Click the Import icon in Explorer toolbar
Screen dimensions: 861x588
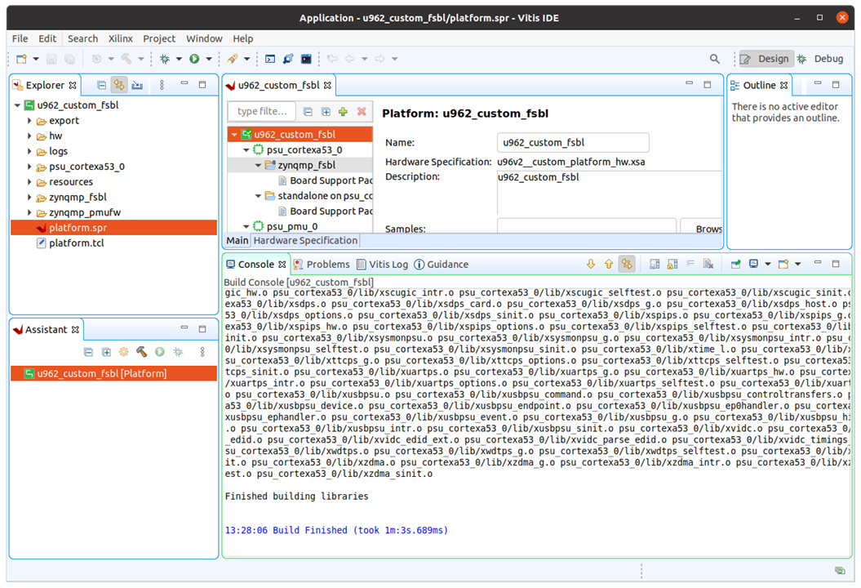pos(137,85)
